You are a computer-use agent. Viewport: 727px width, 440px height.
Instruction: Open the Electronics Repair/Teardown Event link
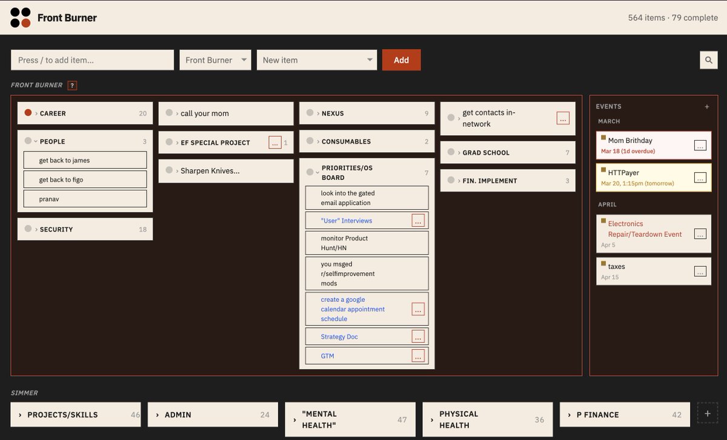pos(645,229)
